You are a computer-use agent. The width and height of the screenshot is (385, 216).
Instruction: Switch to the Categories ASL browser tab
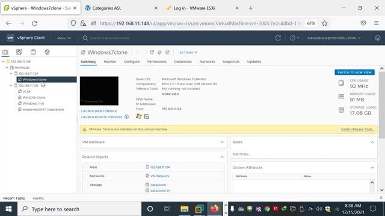pos(122,8)
